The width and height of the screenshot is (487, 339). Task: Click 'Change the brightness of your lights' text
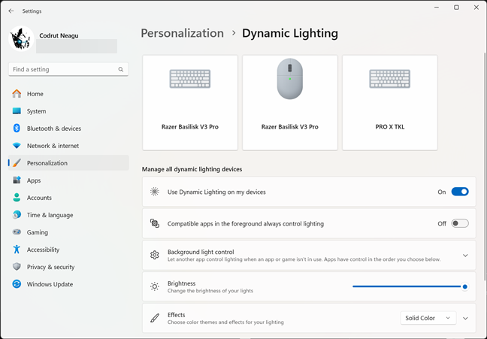tap(210, 291)
